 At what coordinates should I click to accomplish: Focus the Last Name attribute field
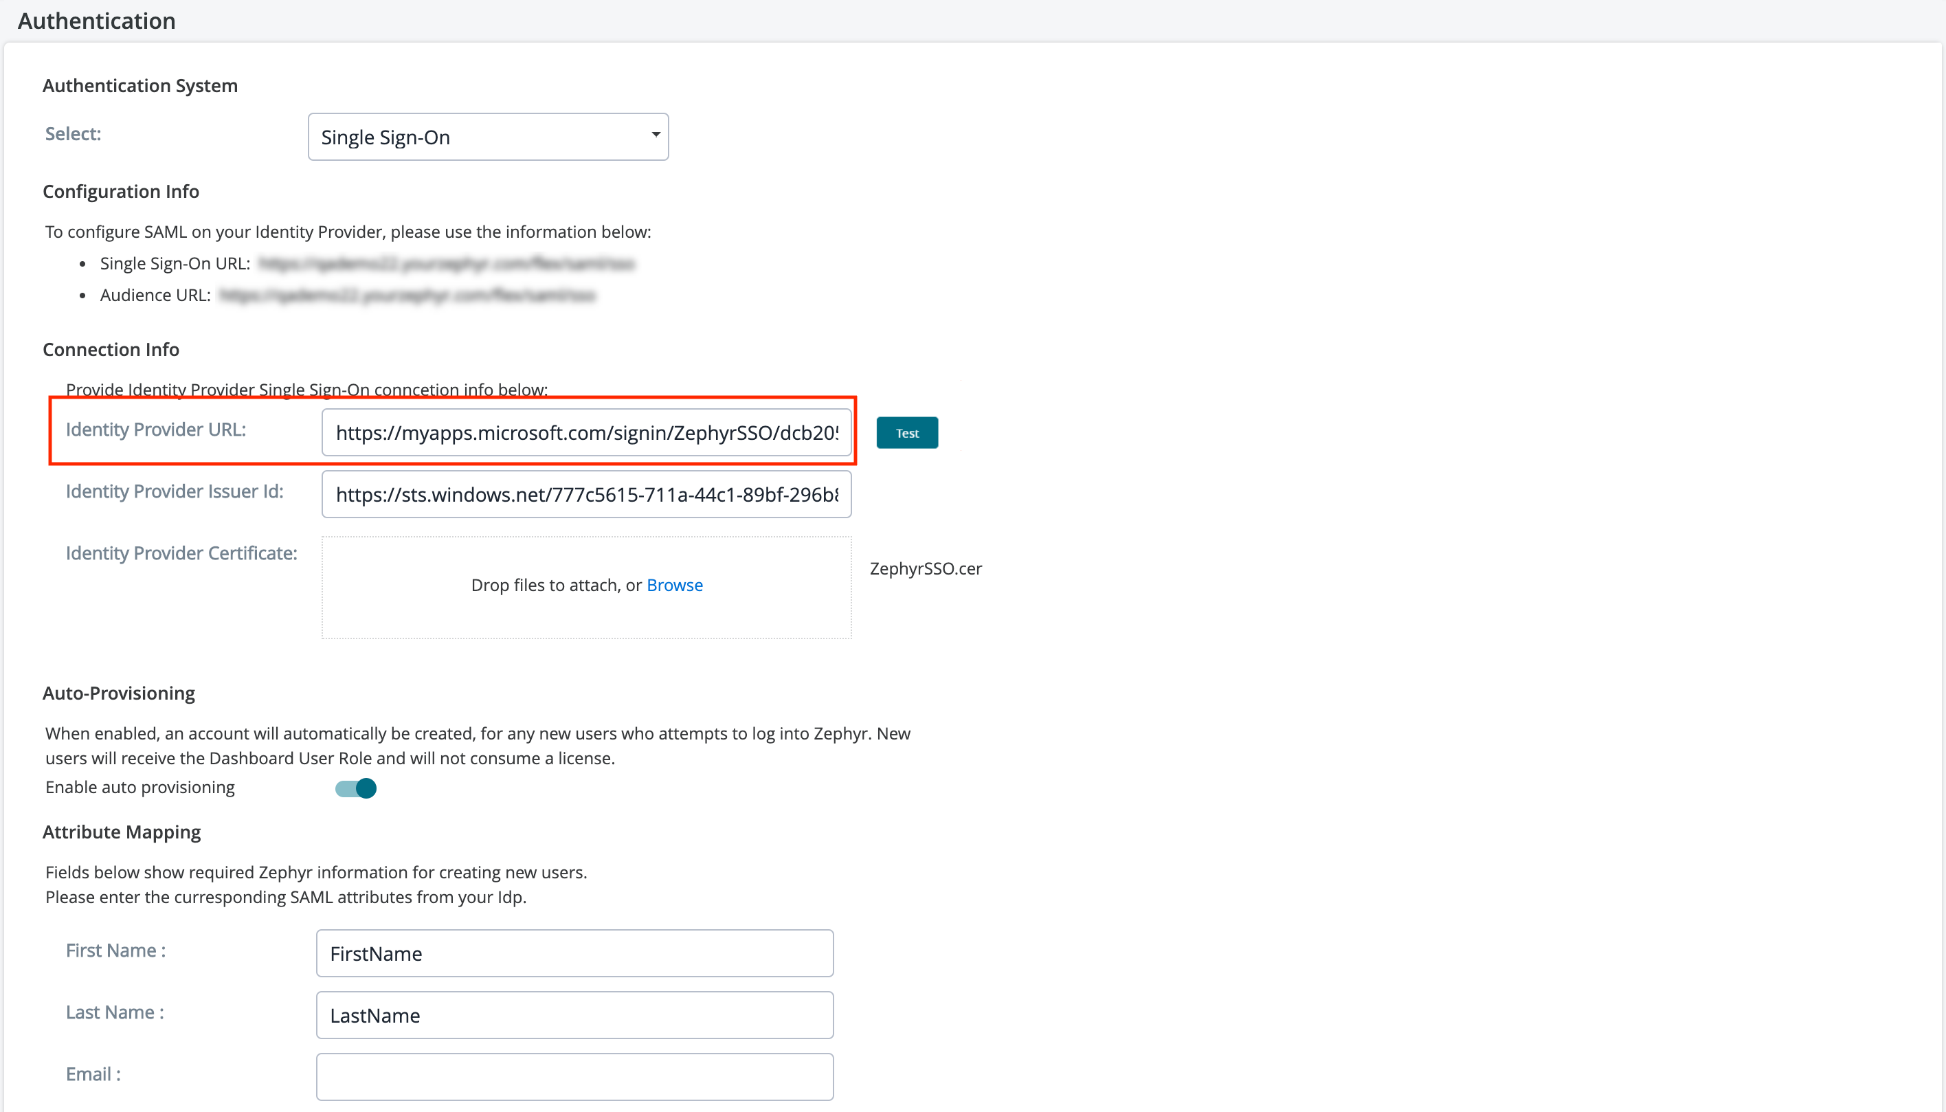point(574,1015)
